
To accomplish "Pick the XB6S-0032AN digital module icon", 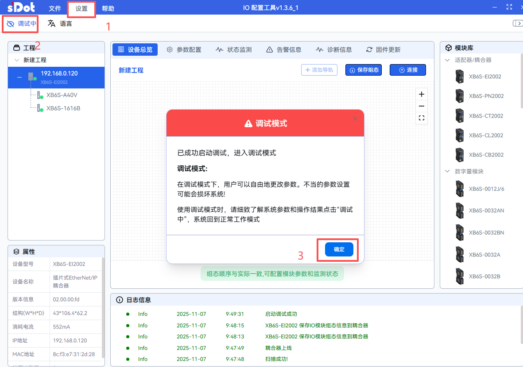I will (x=459, y=210).
